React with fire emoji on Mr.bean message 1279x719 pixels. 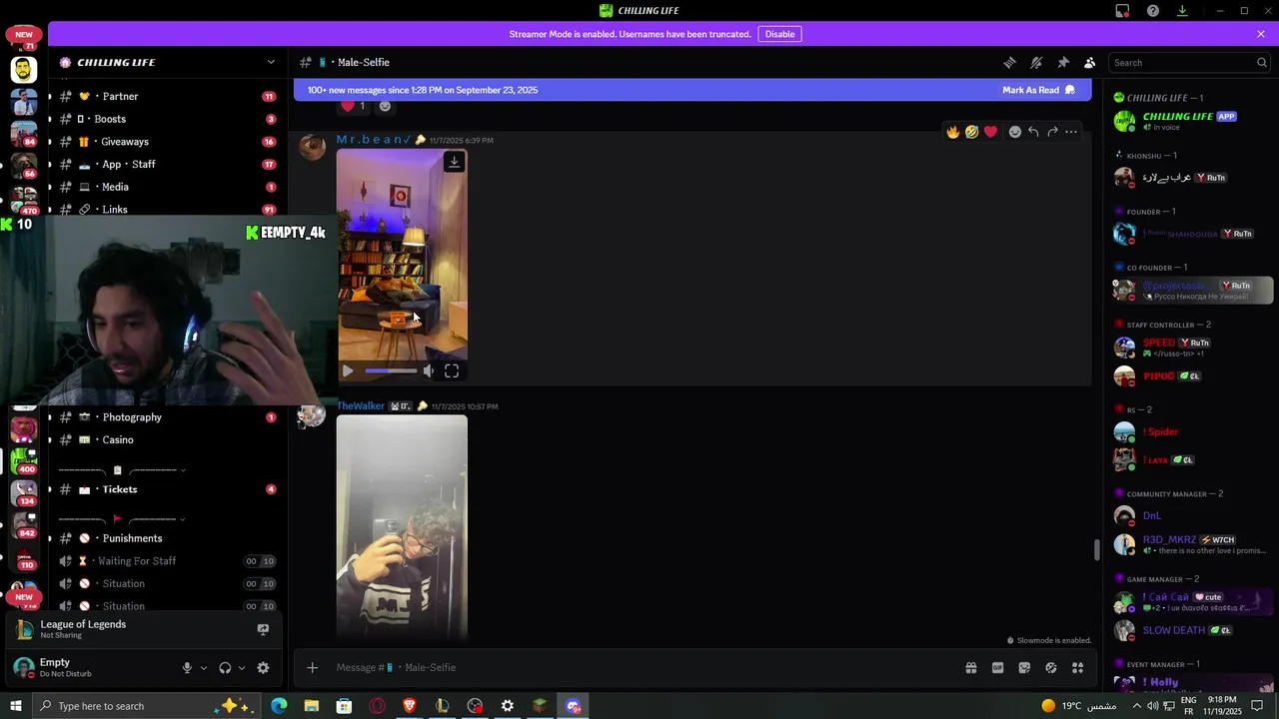[953, 132]
